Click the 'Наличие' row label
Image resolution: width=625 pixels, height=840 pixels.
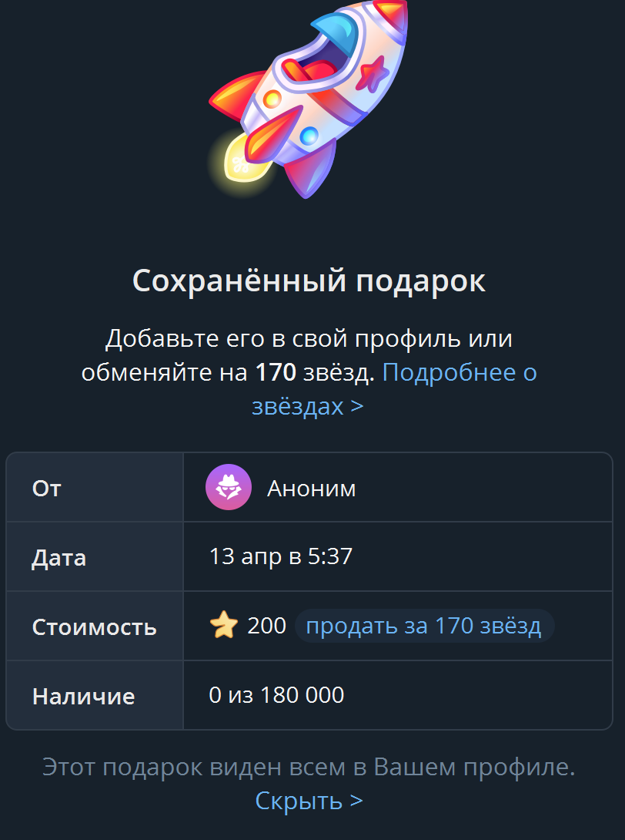click(x=83, y=696)
